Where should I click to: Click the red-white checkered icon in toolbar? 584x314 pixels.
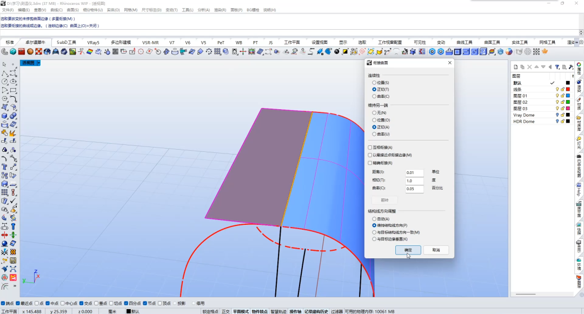point(39,52)
